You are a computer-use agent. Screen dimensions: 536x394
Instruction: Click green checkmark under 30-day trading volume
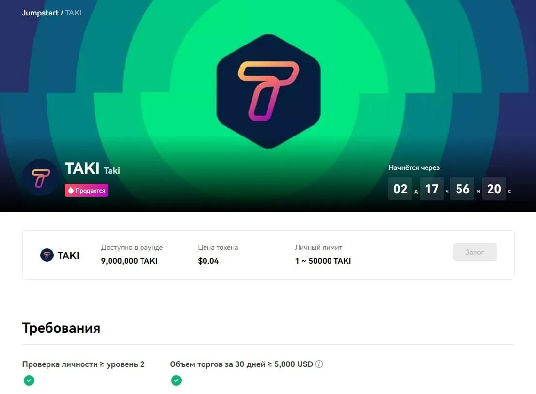pyautogui.click(x=176, y=380)
